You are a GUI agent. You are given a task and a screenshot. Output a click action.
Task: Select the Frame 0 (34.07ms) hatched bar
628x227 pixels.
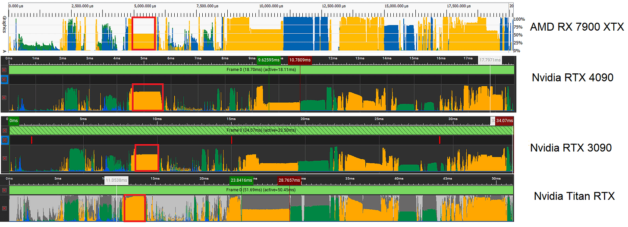[x=261, y=130]
